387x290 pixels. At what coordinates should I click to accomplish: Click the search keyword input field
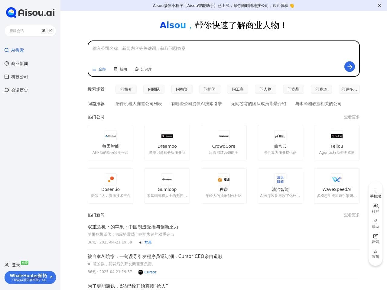pos(212,48)
